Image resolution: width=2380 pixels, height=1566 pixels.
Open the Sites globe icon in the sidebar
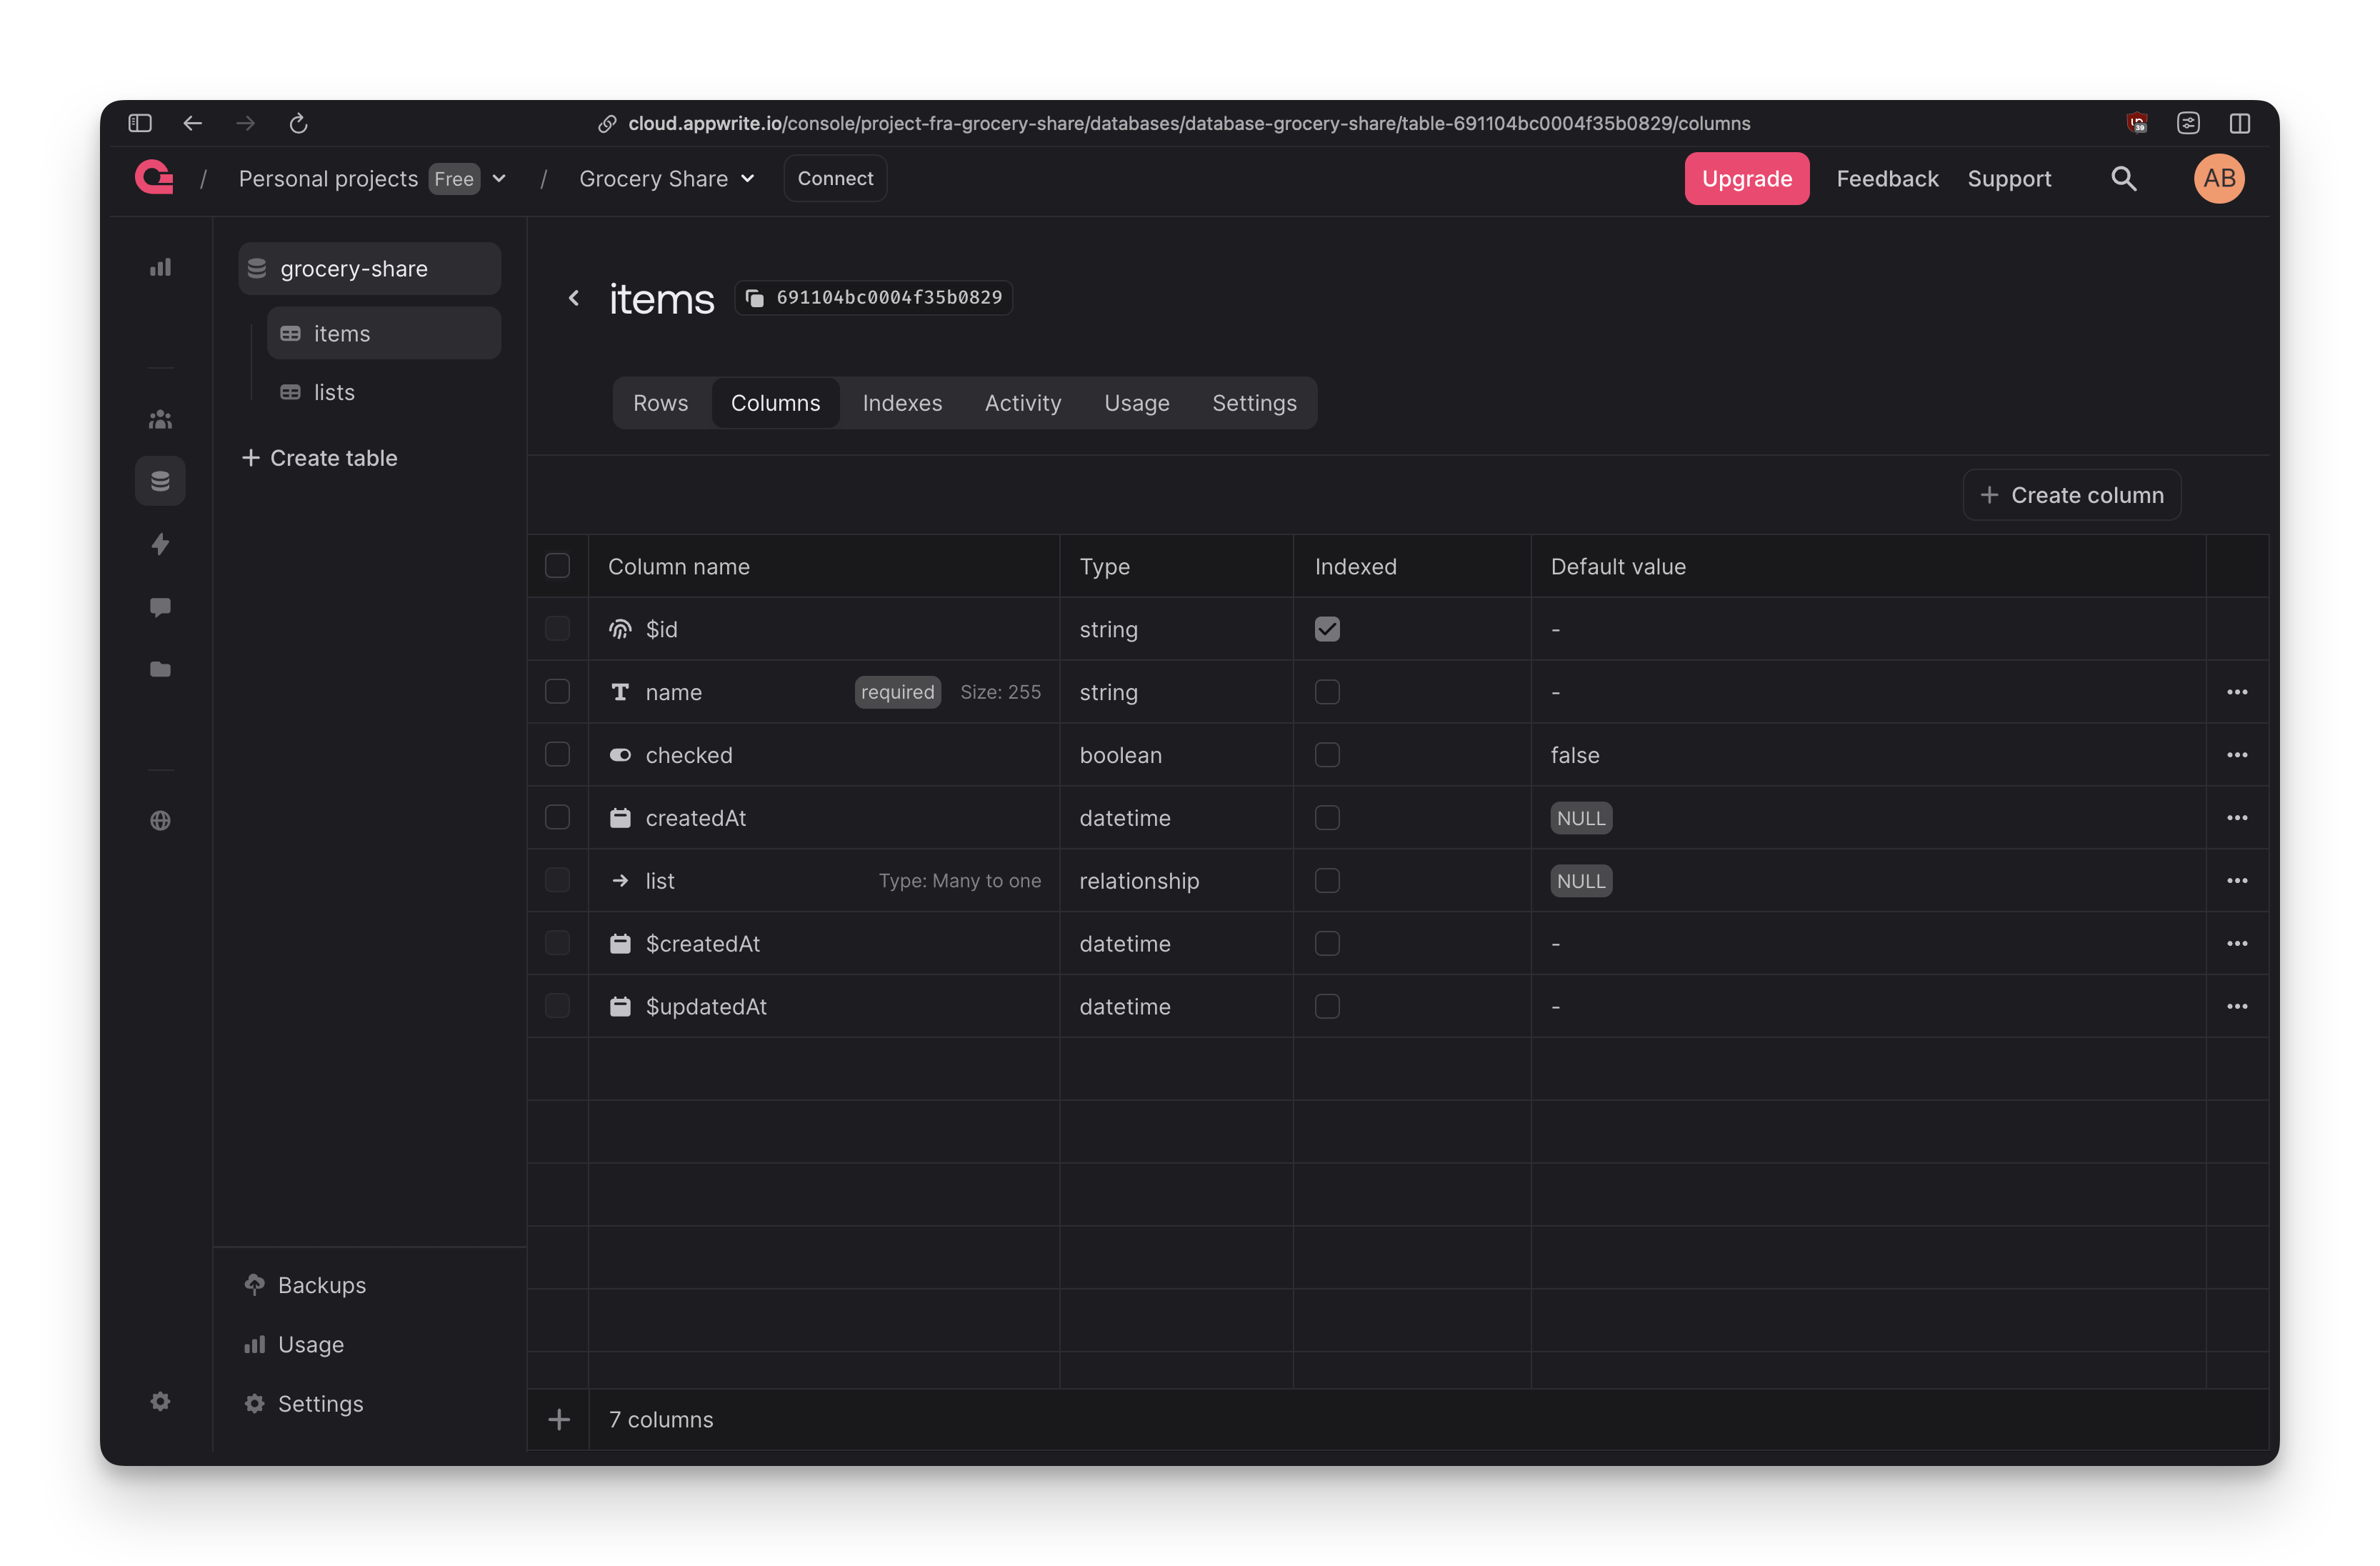160,820
